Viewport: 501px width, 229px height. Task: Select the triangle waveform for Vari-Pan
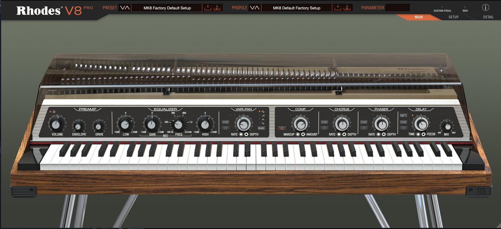[x=263, y=120]
